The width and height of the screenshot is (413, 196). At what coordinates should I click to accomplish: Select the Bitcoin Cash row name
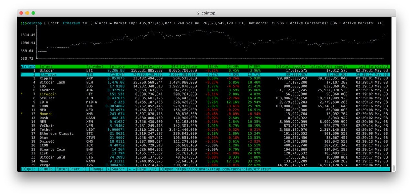point(52,83)
